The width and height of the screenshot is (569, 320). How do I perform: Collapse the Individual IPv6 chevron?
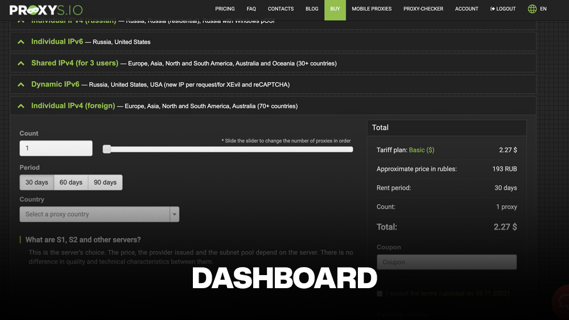[21, 42]
